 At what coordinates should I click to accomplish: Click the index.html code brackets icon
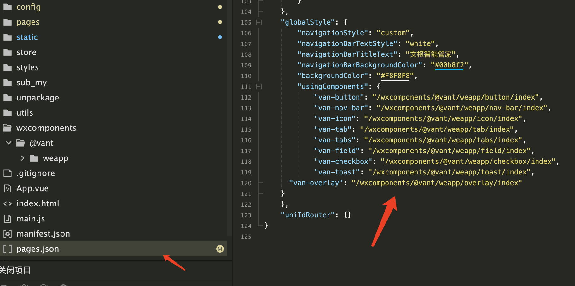pyautogui.click(x=8, y=203)
